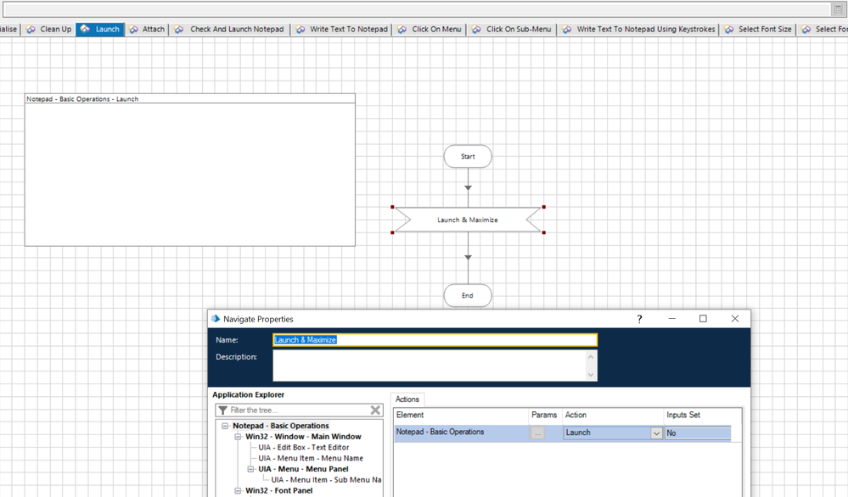Collapse the UIA - Menu - Menu Panel node
Image resolution: width=848 pixels, height=497 pixels.
point(250,469)
